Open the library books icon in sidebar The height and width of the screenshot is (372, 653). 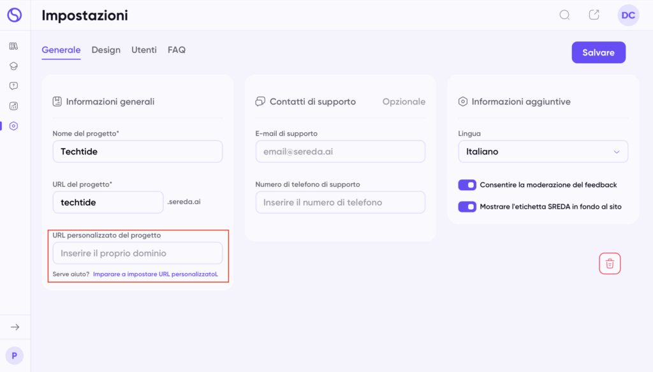click(x=13, y=46)
